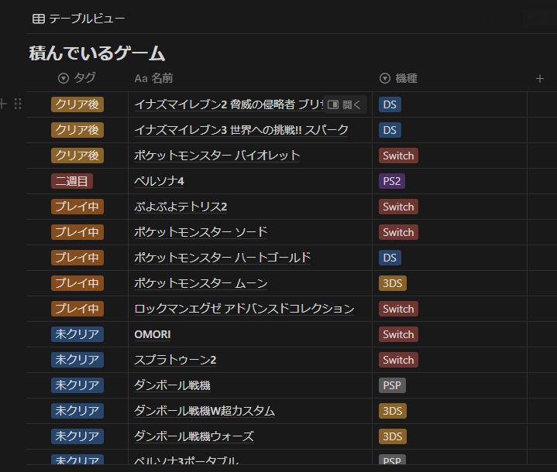
Task: Click the drag handle icon beside first row
Action: (18, 104)
